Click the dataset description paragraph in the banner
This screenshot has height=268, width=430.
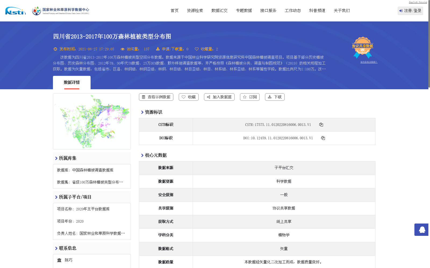click(x=189, y=63)
